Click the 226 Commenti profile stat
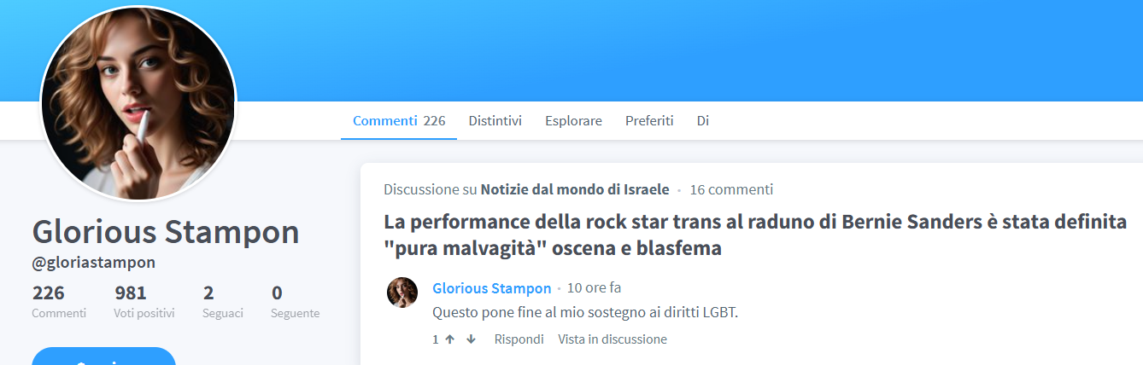The image size is (1143, 365). click(59, 302)
